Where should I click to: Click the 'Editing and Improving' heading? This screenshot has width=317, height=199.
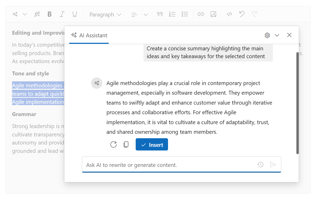(x=38, y=33)
